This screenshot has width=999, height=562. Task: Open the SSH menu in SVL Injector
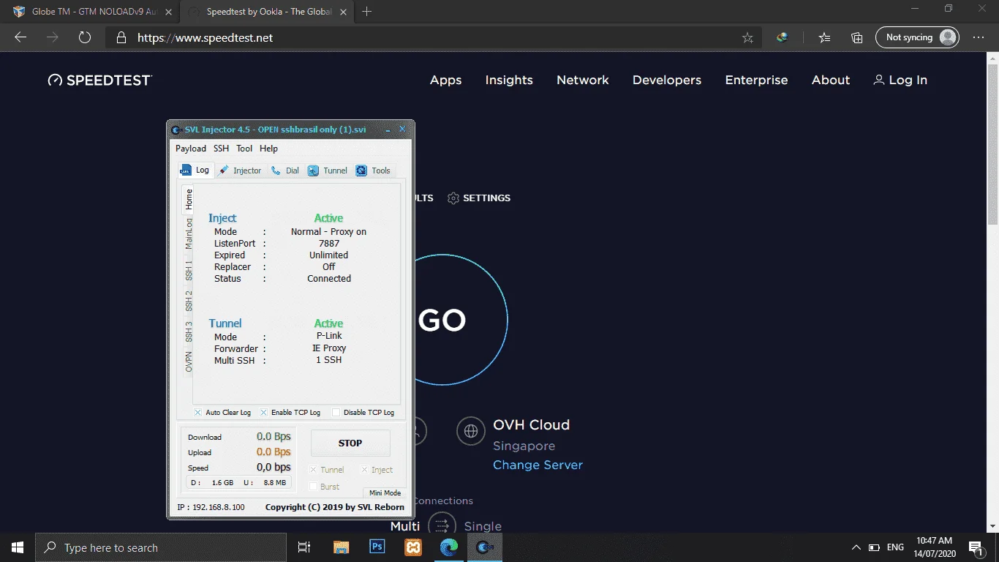pyautogui.click(x=221, y=149)
